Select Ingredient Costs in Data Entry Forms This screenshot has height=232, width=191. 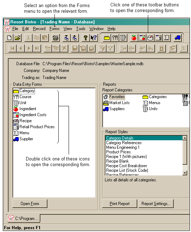point(30,115)
